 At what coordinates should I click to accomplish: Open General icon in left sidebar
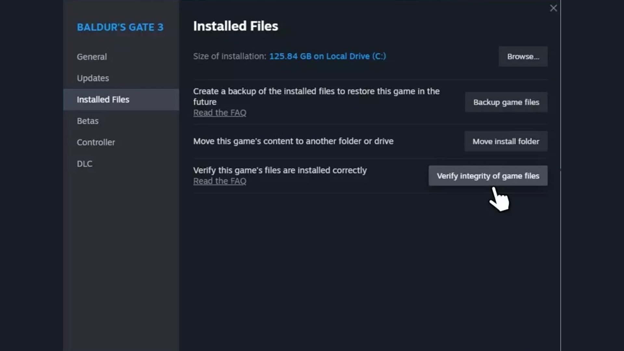(92, 57)
